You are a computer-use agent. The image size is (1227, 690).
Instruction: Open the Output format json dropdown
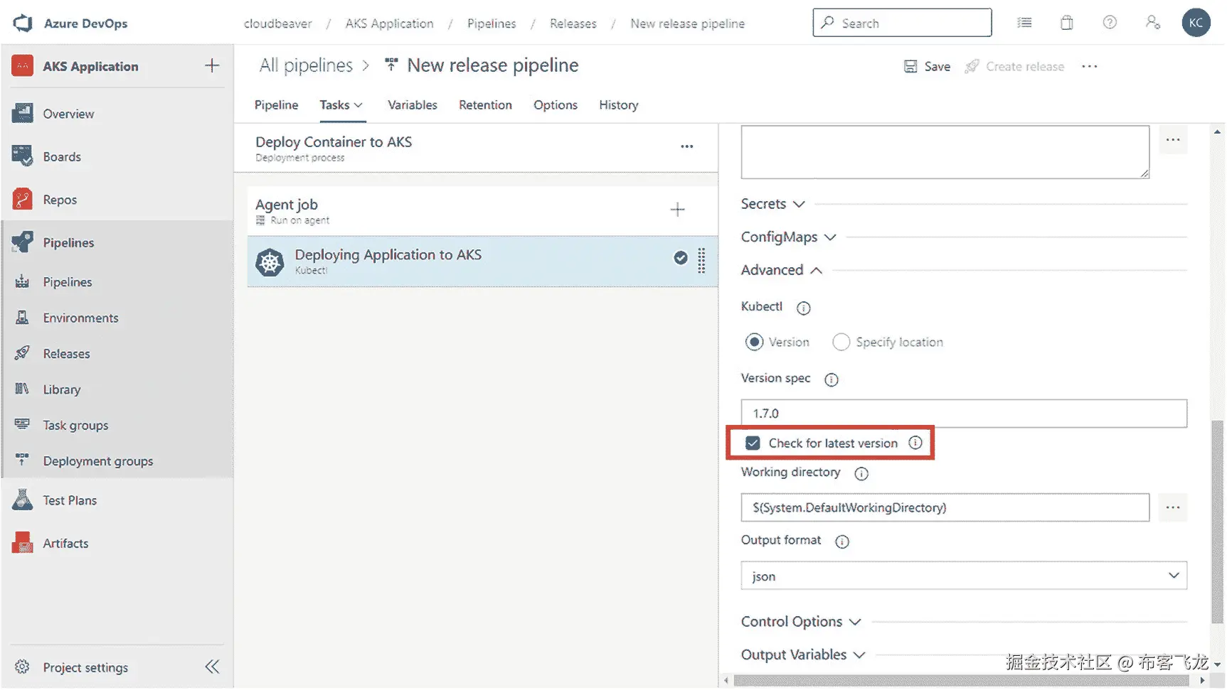point(964,576)
